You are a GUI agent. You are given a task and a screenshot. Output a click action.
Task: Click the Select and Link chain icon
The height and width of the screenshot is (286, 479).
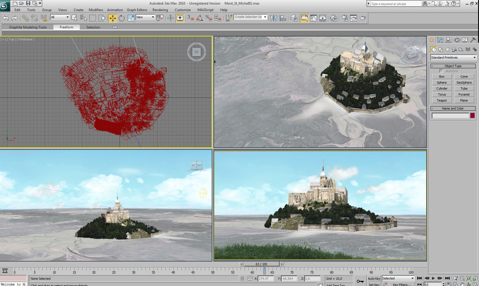[x=25, y=18]
